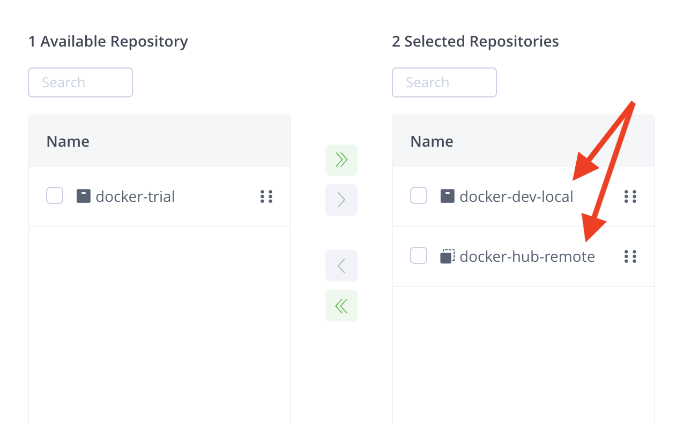Viewport: 699px width, 424px height.
Task: Check the checkbox next to docker-trial
Action: click(54, 195)
